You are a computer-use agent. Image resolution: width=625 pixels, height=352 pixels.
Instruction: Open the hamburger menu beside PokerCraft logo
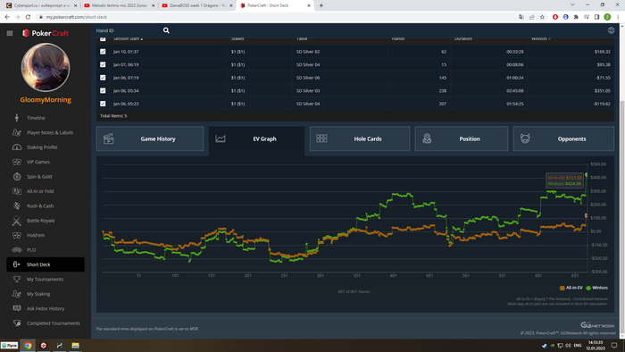click(10, 33)
